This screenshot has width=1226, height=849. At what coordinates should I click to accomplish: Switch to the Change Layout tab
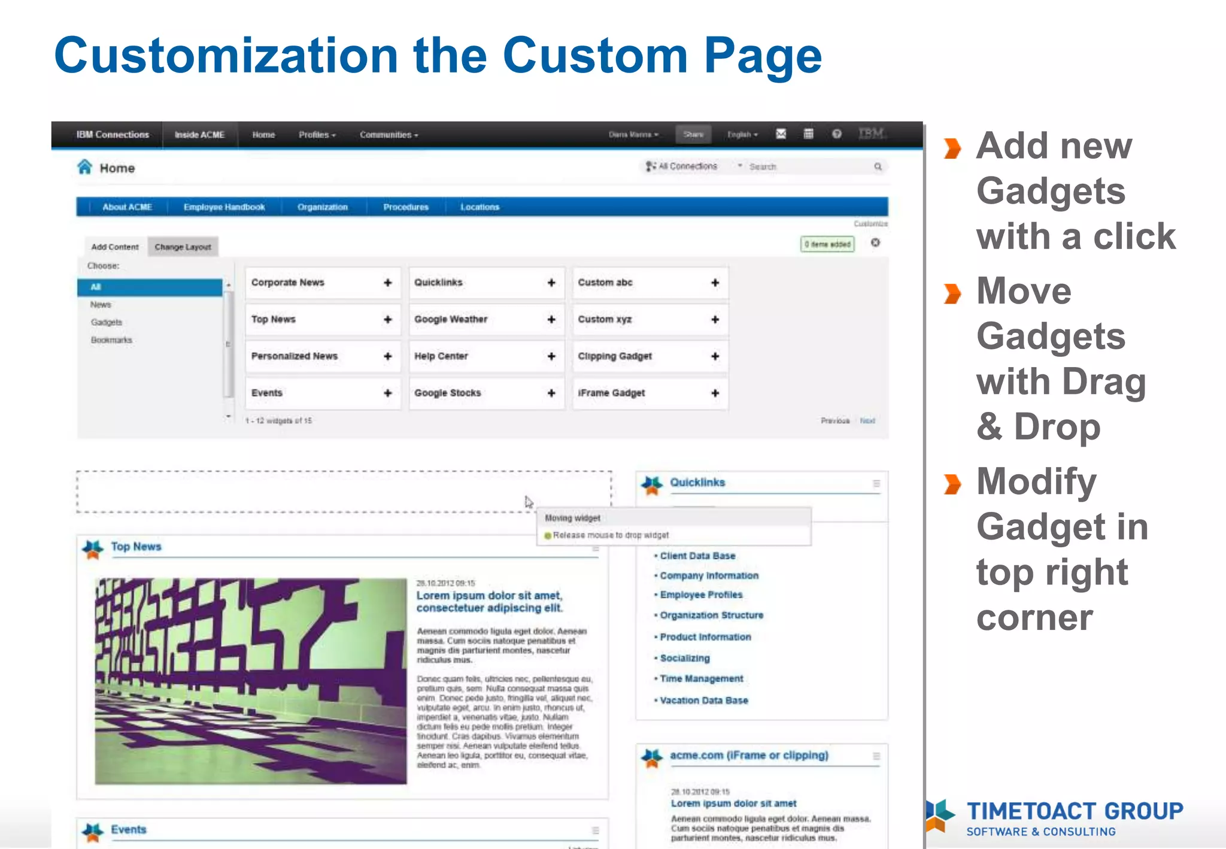pyautogui.click(x=183, y=247)
